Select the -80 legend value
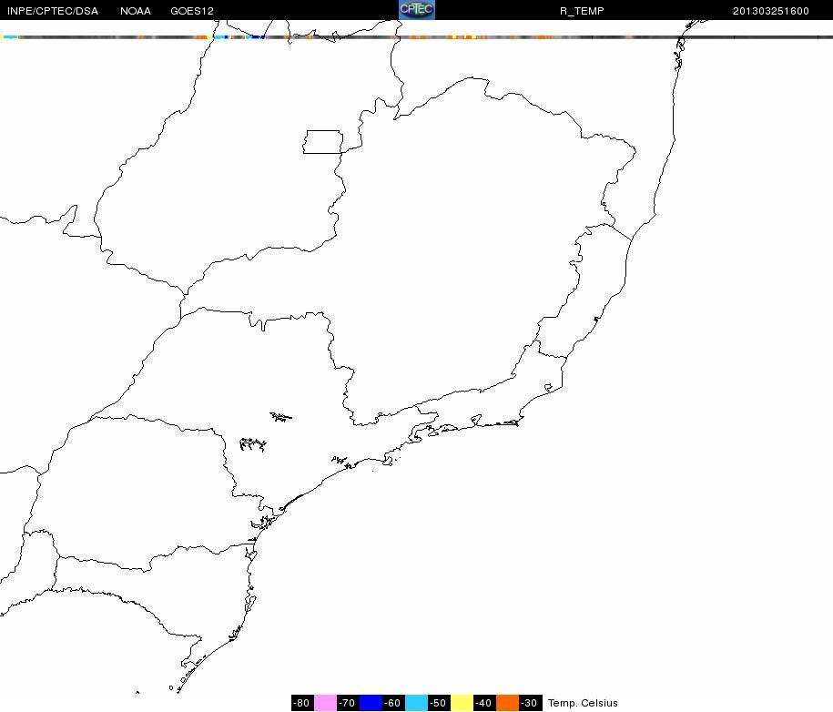Viewport: 833px width, 712px height. point(302,702)
